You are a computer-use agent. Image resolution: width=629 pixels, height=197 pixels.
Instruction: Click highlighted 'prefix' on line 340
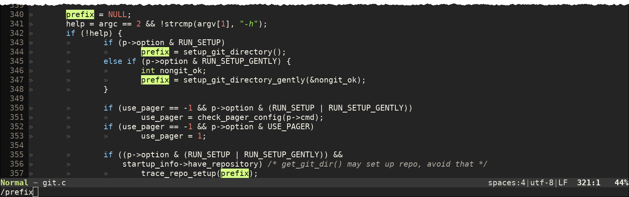pyautogui.click(x=80, y=14)
